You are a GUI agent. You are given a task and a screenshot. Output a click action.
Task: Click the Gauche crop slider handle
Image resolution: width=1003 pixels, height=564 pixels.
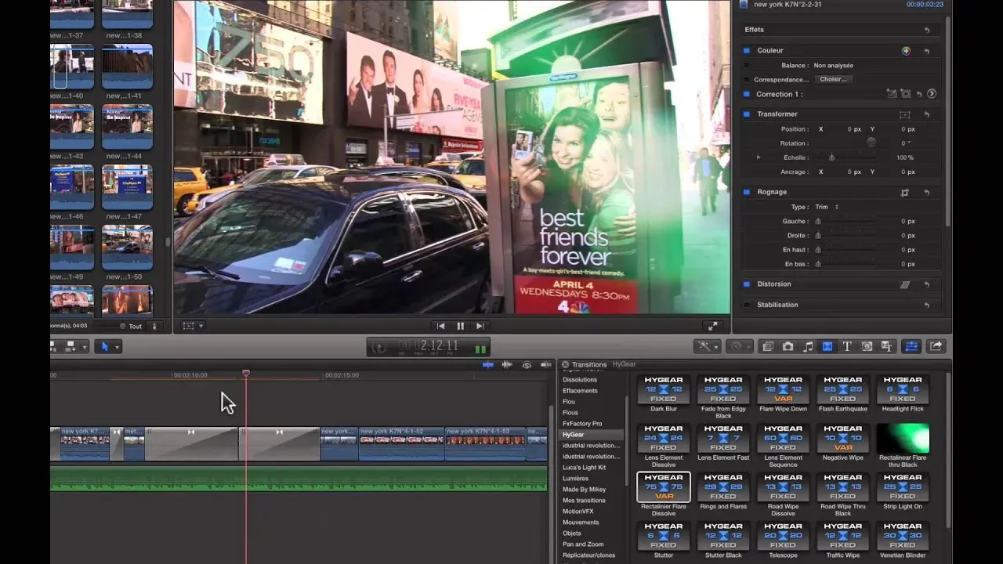click(x=818, y=222)
